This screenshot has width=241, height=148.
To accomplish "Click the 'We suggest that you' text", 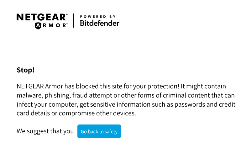I will [x=45, y=131].
